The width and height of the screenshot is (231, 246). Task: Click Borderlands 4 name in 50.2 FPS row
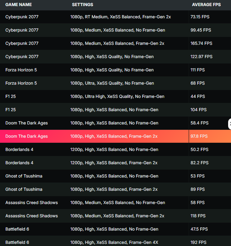click(x=19, y=150)
